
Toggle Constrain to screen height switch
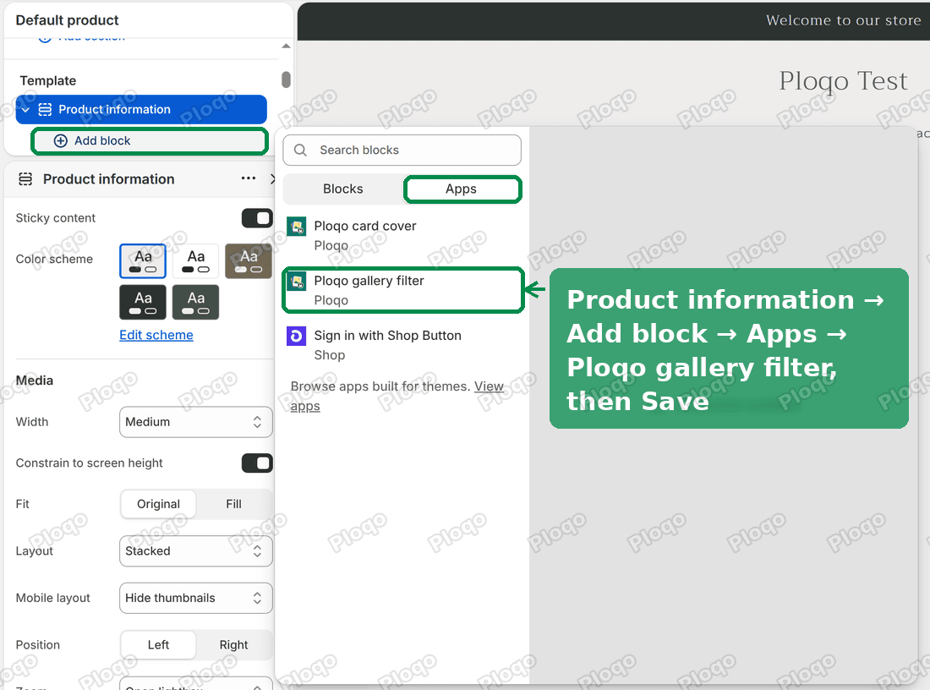point(257,463)
